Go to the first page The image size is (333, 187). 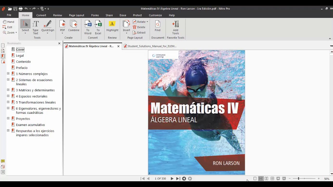143,179
